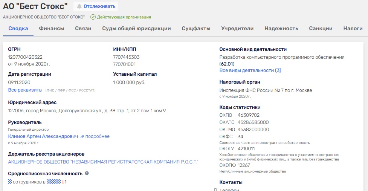The height and width of the screenshot is (191, 368).
Task: Select the ОГРН number 1207700420322
Action: tap(25, 57)
